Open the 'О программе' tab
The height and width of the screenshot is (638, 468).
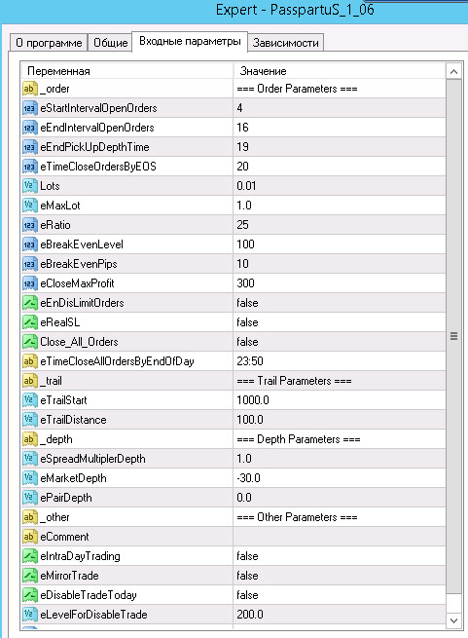pyautogui.click(x=49, y=43)
